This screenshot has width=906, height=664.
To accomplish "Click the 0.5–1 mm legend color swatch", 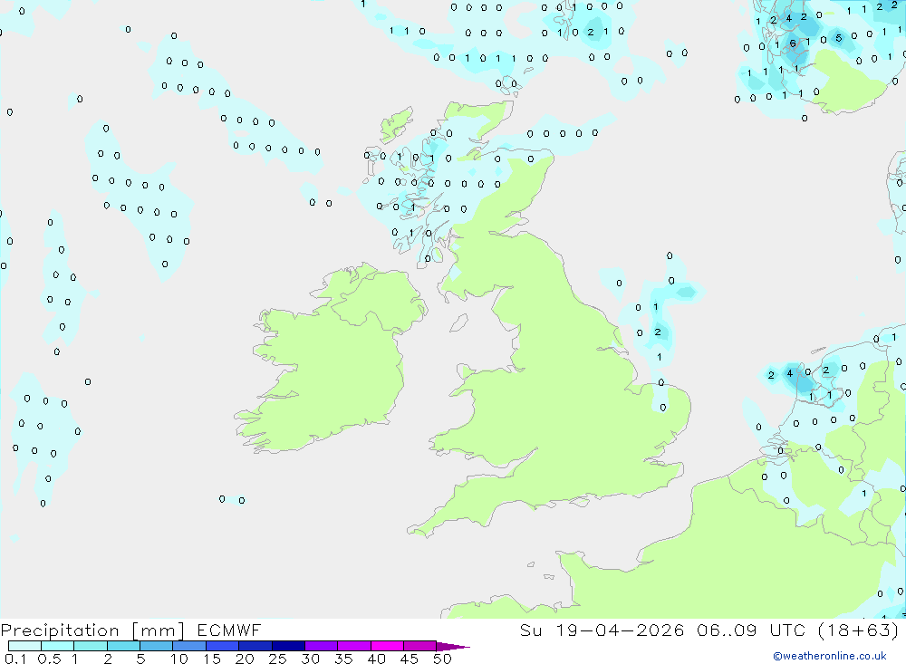I will 57,646.
